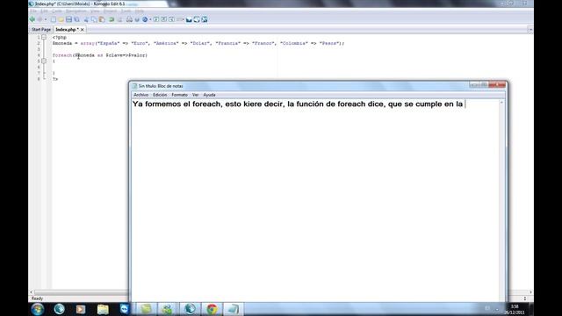Open the recent locations dropdown beside Forward arrow
The height and width of the screenshot is (316, 562).
point(46,19)
